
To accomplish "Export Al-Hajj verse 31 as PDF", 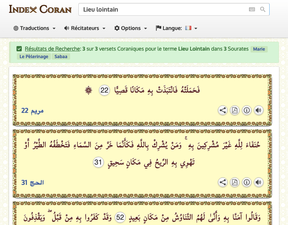I will tap(235, 182).
